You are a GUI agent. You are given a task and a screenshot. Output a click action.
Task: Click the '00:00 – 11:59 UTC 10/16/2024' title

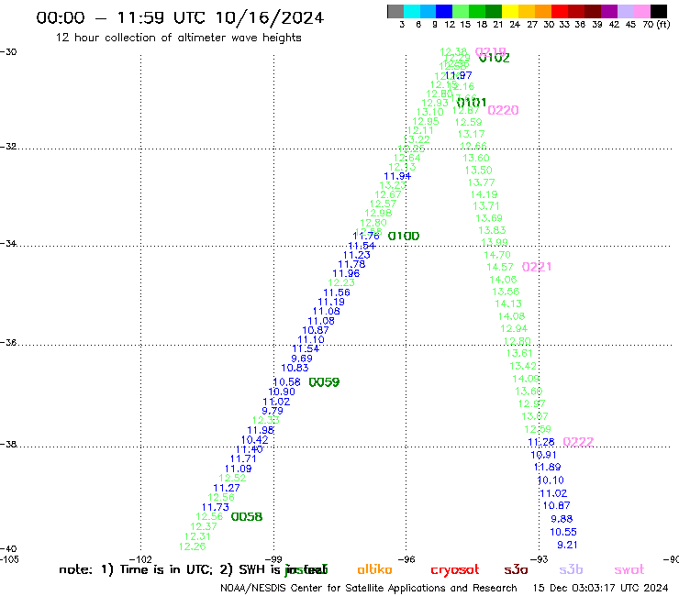[180, 18]
